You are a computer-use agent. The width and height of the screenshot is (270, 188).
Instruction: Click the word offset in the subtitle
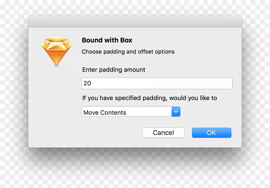[144, 52]
